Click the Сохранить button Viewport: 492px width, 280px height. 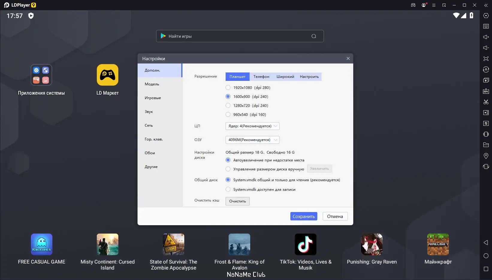(304, 216)
